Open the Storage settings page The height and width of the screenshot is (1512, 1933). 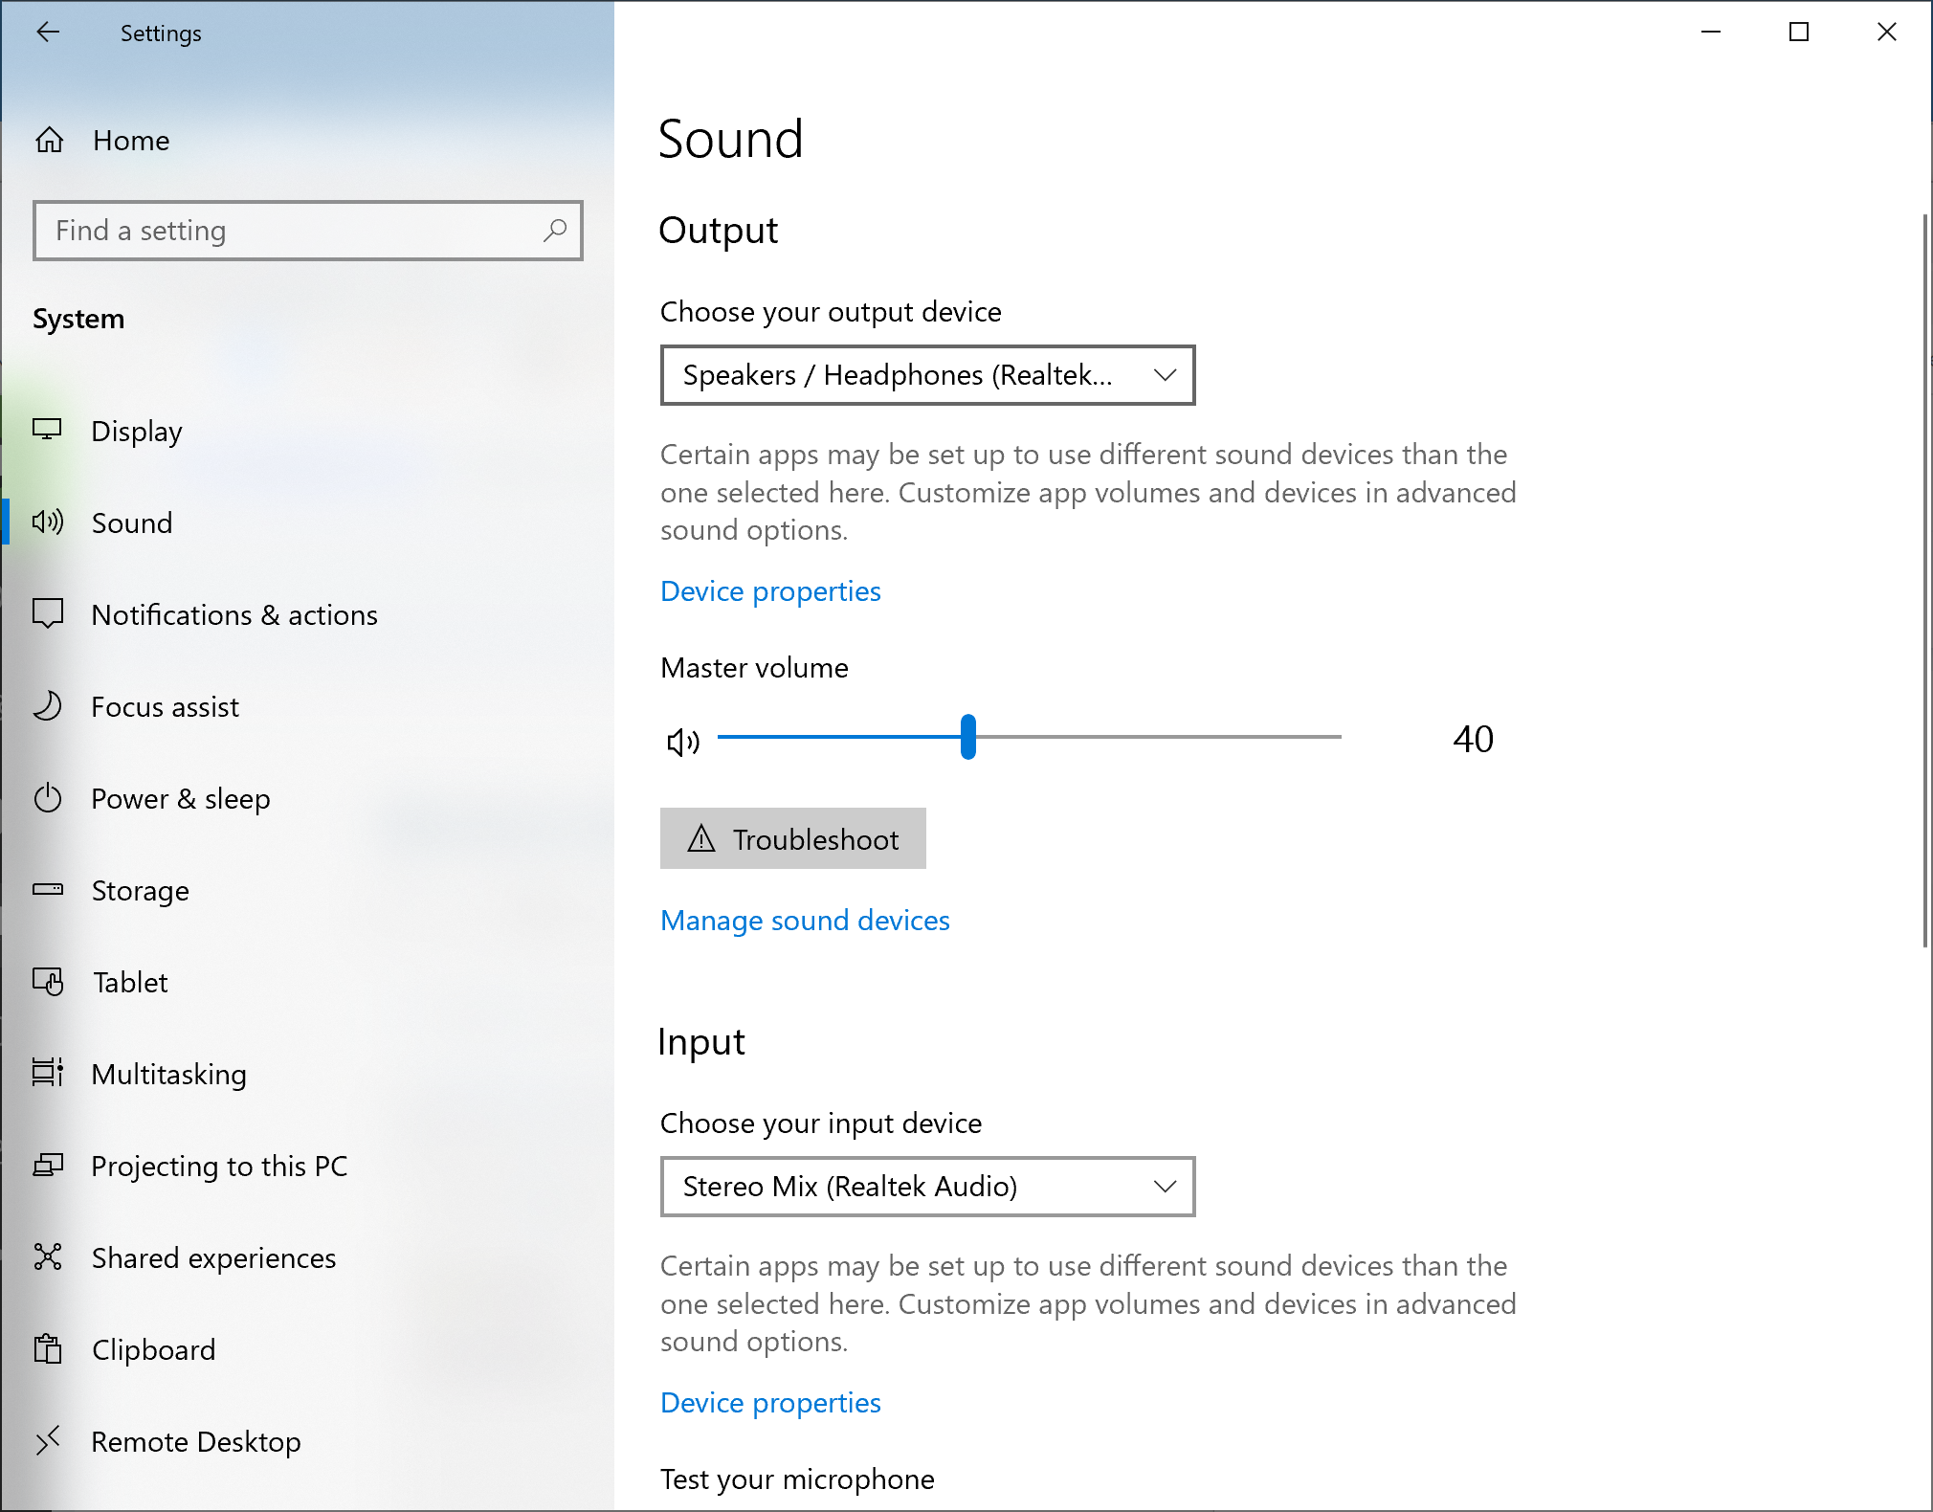coord(140,890)
